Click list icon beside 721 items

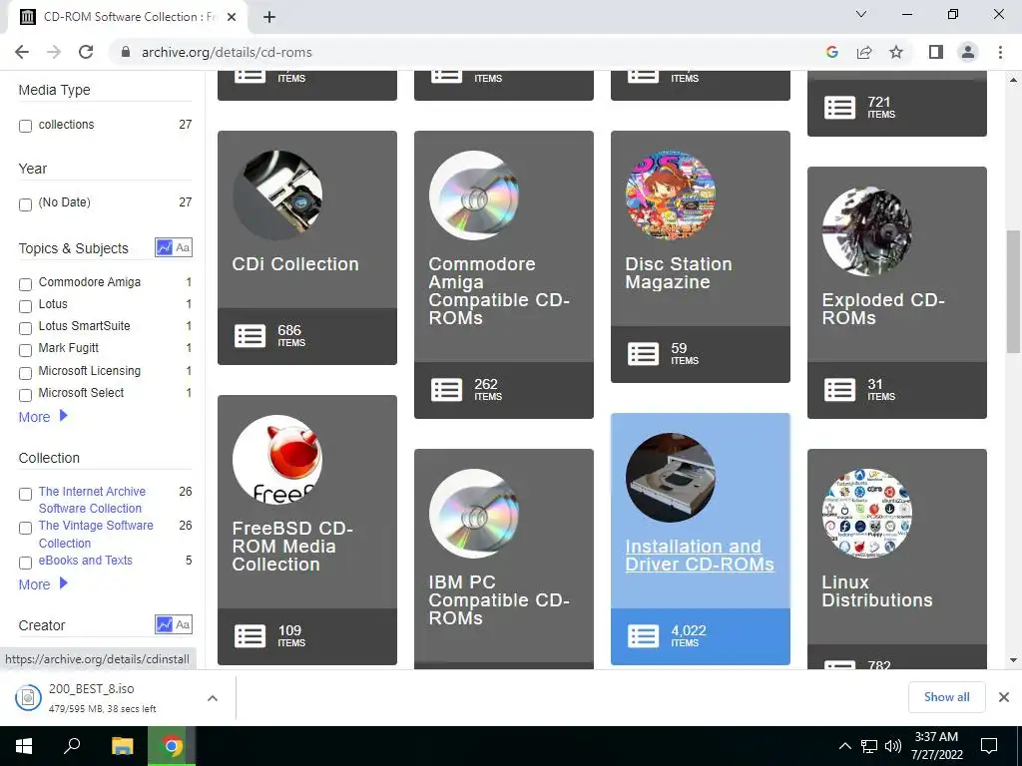(x=839, y=108)
